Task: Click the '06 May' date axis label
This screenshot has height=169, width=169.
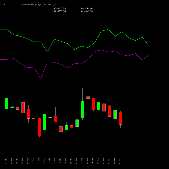Action: pos(17,161)
